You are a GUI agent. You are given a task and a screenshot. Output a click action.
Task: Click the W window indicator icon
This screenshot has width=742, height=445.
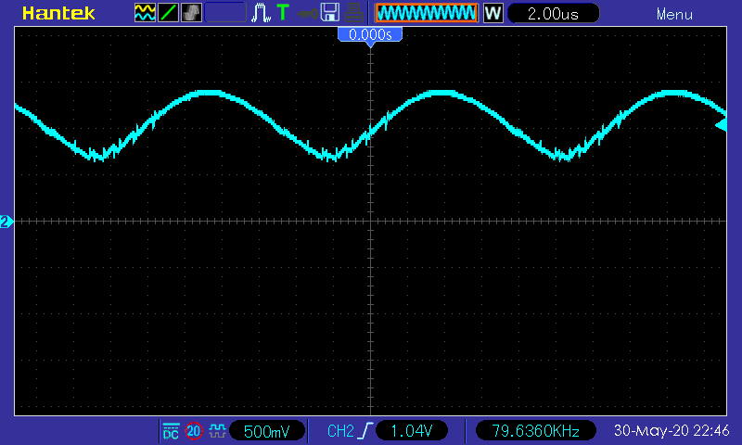point(493,13)
